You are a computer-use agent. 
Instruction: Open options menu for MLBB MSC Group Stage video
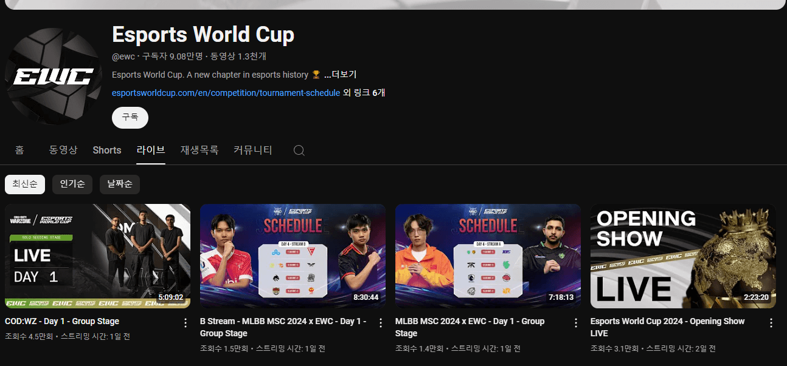click(576, 323)
